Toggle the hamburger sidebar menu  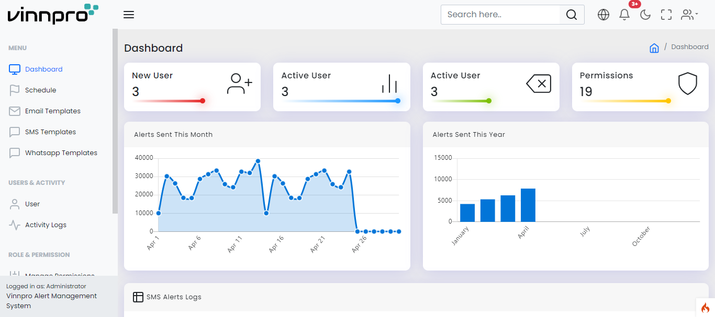click(129, 15)
